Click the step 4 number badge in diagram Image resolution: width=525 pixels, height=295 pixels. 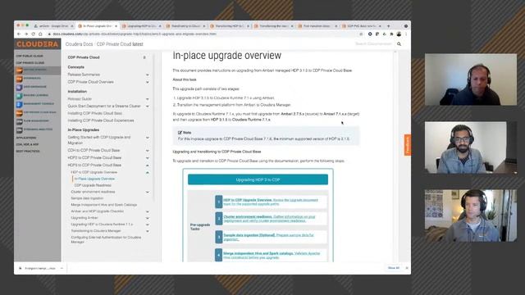(219, 255)
